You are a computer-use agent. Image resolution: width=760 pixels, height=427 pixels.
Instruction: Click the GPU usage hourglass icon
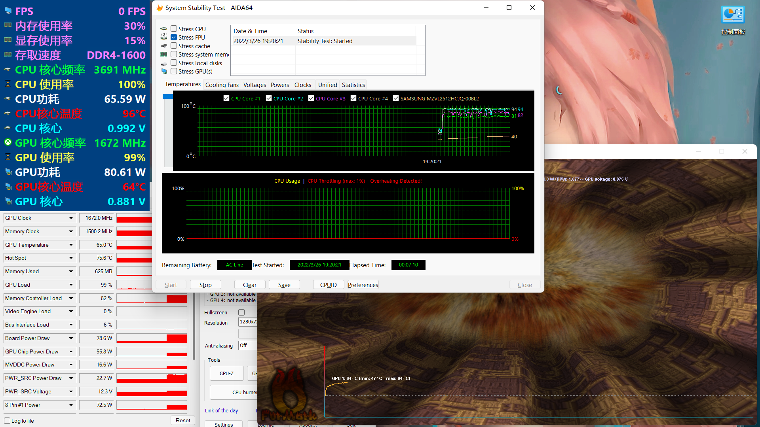(x=8, y=157)
